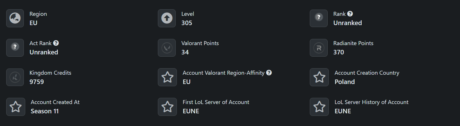The height and width of the screenshot is (126, 460).
Task: Click the Account Created At star icon
Action: pos(16,107)
